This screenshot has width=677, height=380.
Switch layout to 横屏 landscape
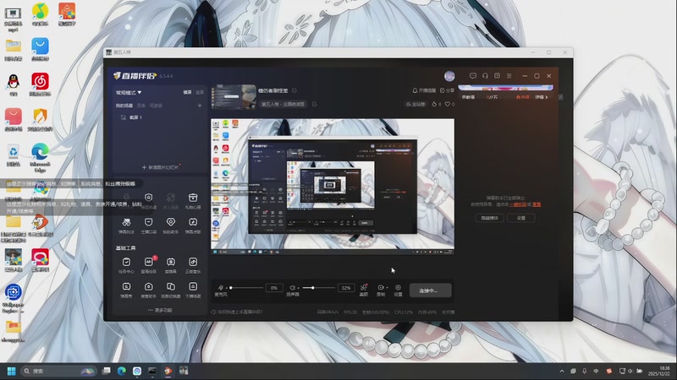[187, 92]
